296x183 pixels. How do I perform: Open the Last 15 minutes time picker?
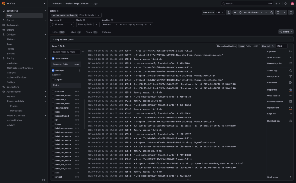pyautogui.click(x=251, y=12)
